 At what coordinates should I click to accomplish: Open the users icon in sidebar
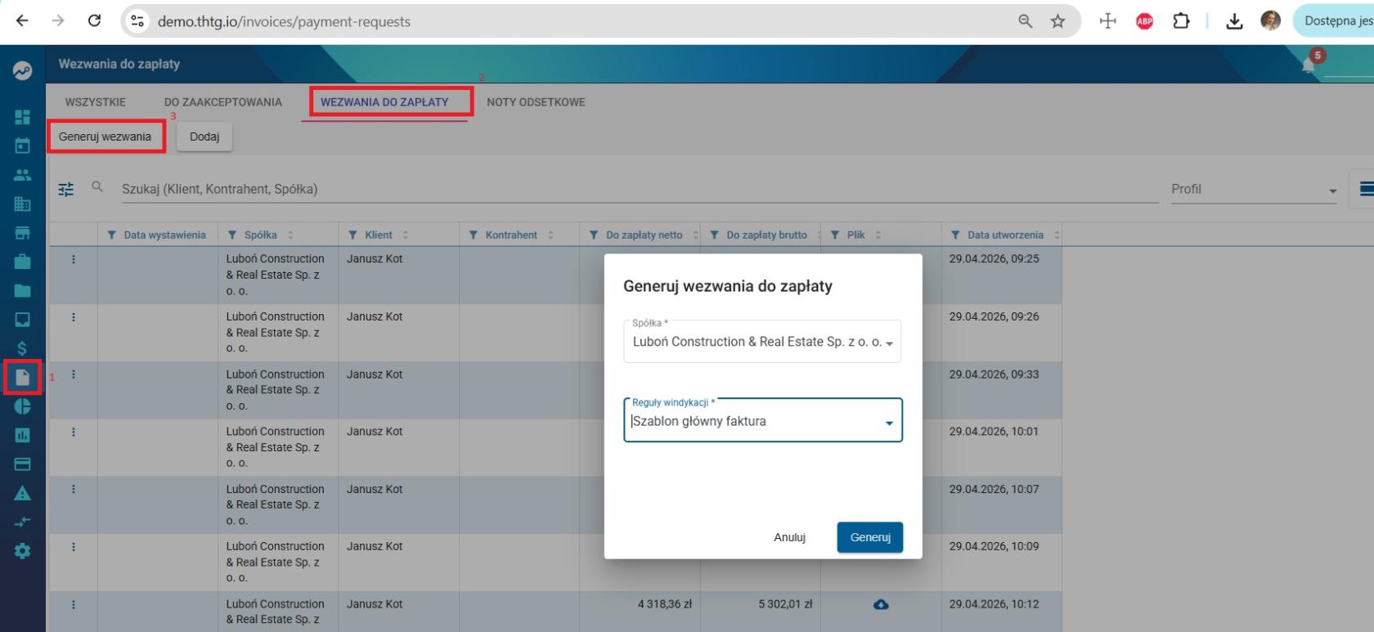[x=22, y=175]
